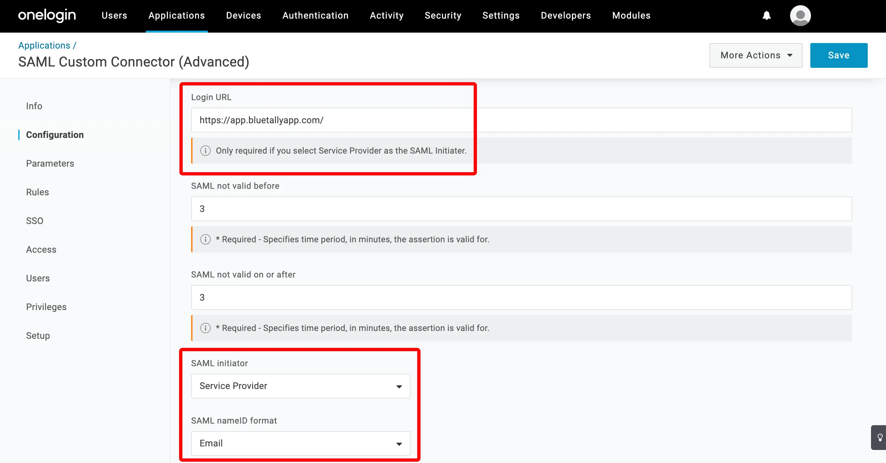Switch to the Rules sidebar tab

38,192
